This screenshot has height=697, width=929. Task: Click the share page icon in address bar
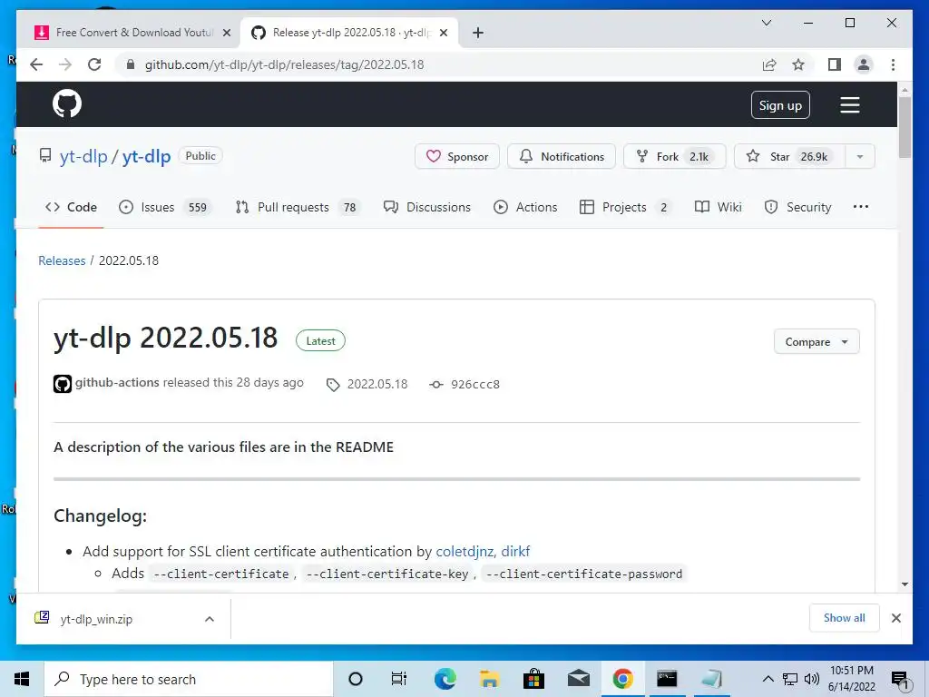pyautogui.click(x=769, y=64)
